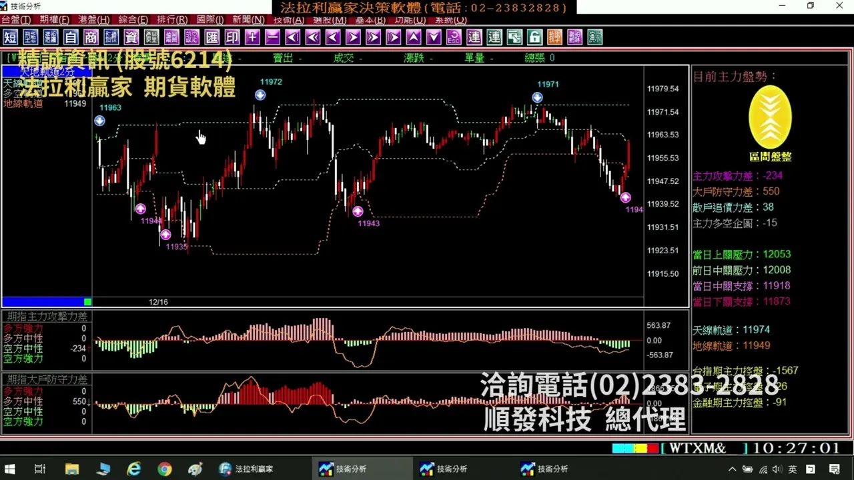This screenshot has height=480, width=854.
Task: Open File Explorer from taskbar
Action: (x=72, y=469)
